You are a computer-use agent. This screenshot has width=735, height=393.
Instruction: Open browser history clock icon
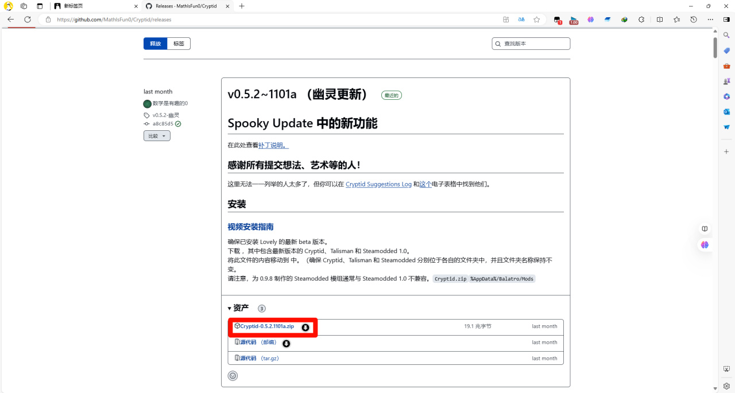(x=694, y=19)
